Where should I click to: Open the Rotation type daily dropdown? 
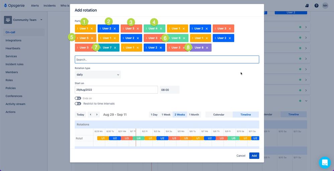98,75
